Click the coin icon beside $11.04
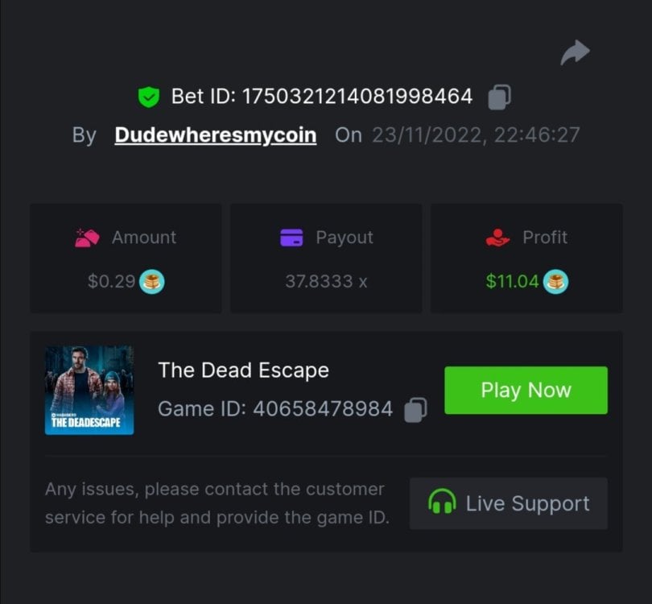 tap(555, 282)
